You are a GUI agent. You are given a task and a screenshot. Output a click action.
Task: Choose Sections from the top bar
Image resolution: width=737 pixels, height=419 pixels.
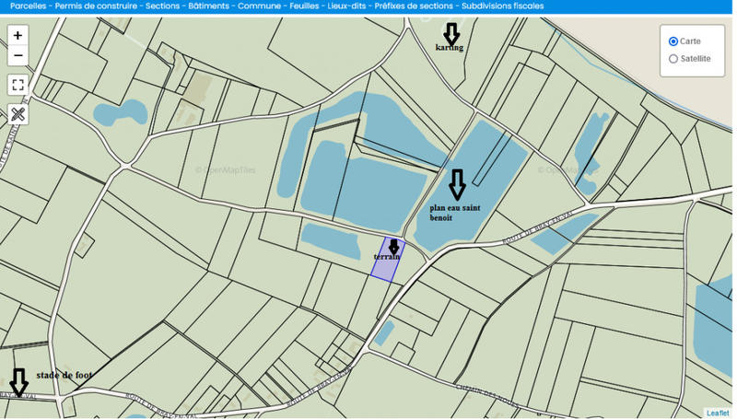pyautogui.click(x=164, y=6)
